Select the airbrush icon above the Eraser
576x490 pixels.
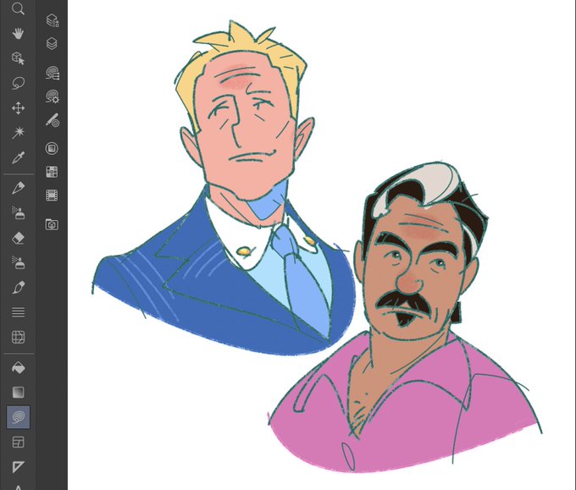(18, 213)
